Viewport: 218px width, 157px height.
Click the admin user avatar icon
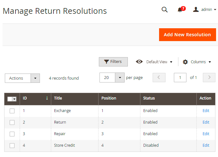[196, 10]
